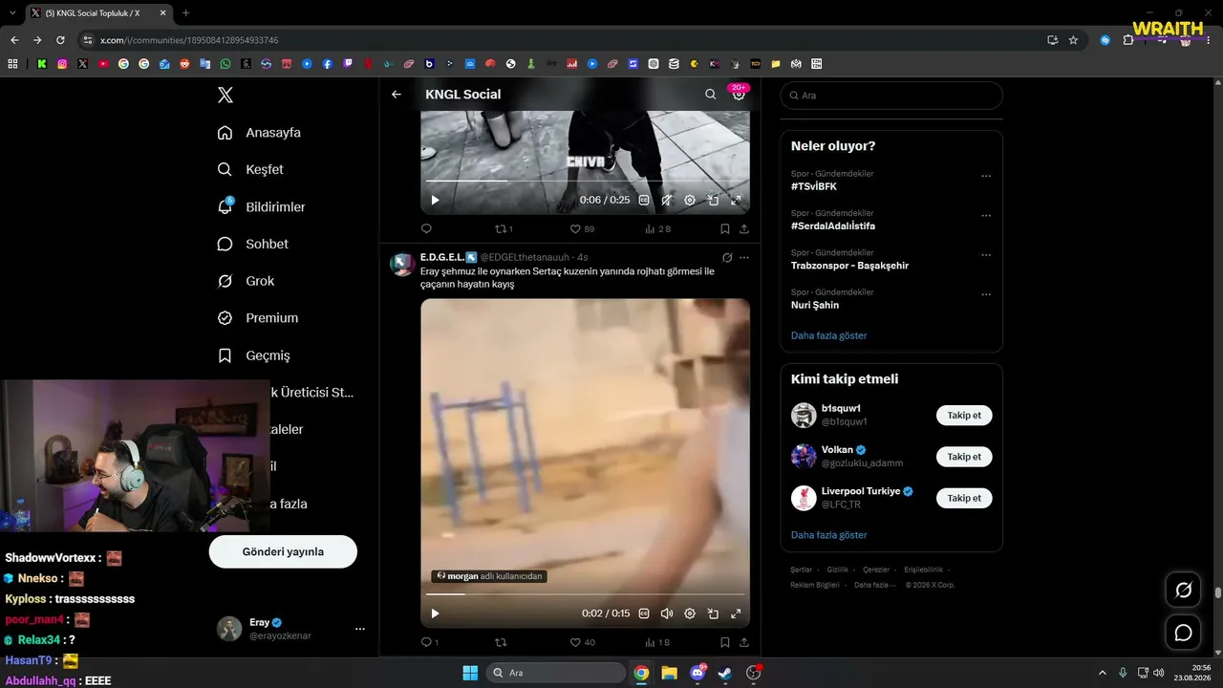Reply to the post with 89 likes
The width and height of the screenshot is (1223, 688).
click(x=426, y=229)
